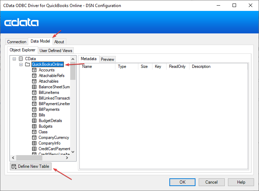Collapse the CData root tree node
Screen dimensions: 259x191
tap(14, 59)
